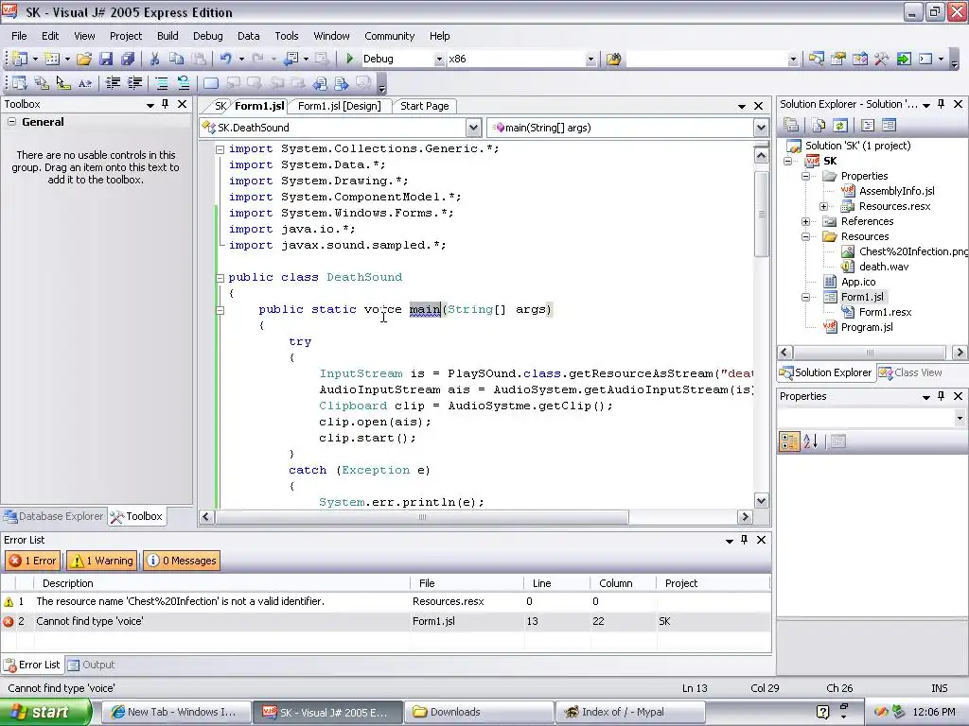
Task: Open Solution Explorer from toolbar icon
Action: (x=816, y=60)
